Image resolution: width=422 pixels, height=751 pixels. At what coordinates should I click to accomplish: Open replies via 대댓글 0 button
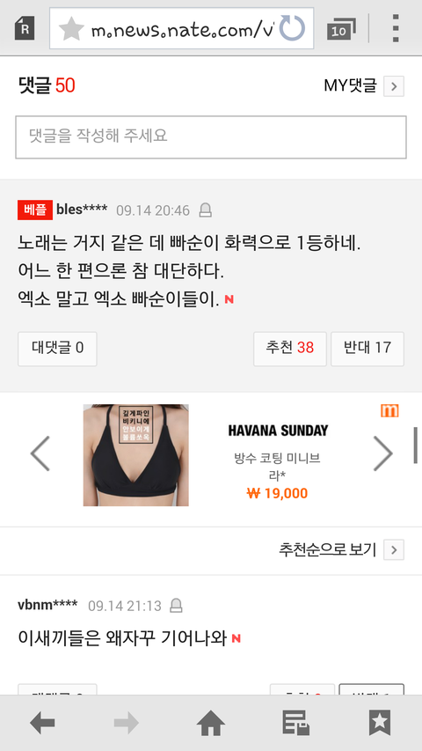pyautogui.click(x=57, y=349)
